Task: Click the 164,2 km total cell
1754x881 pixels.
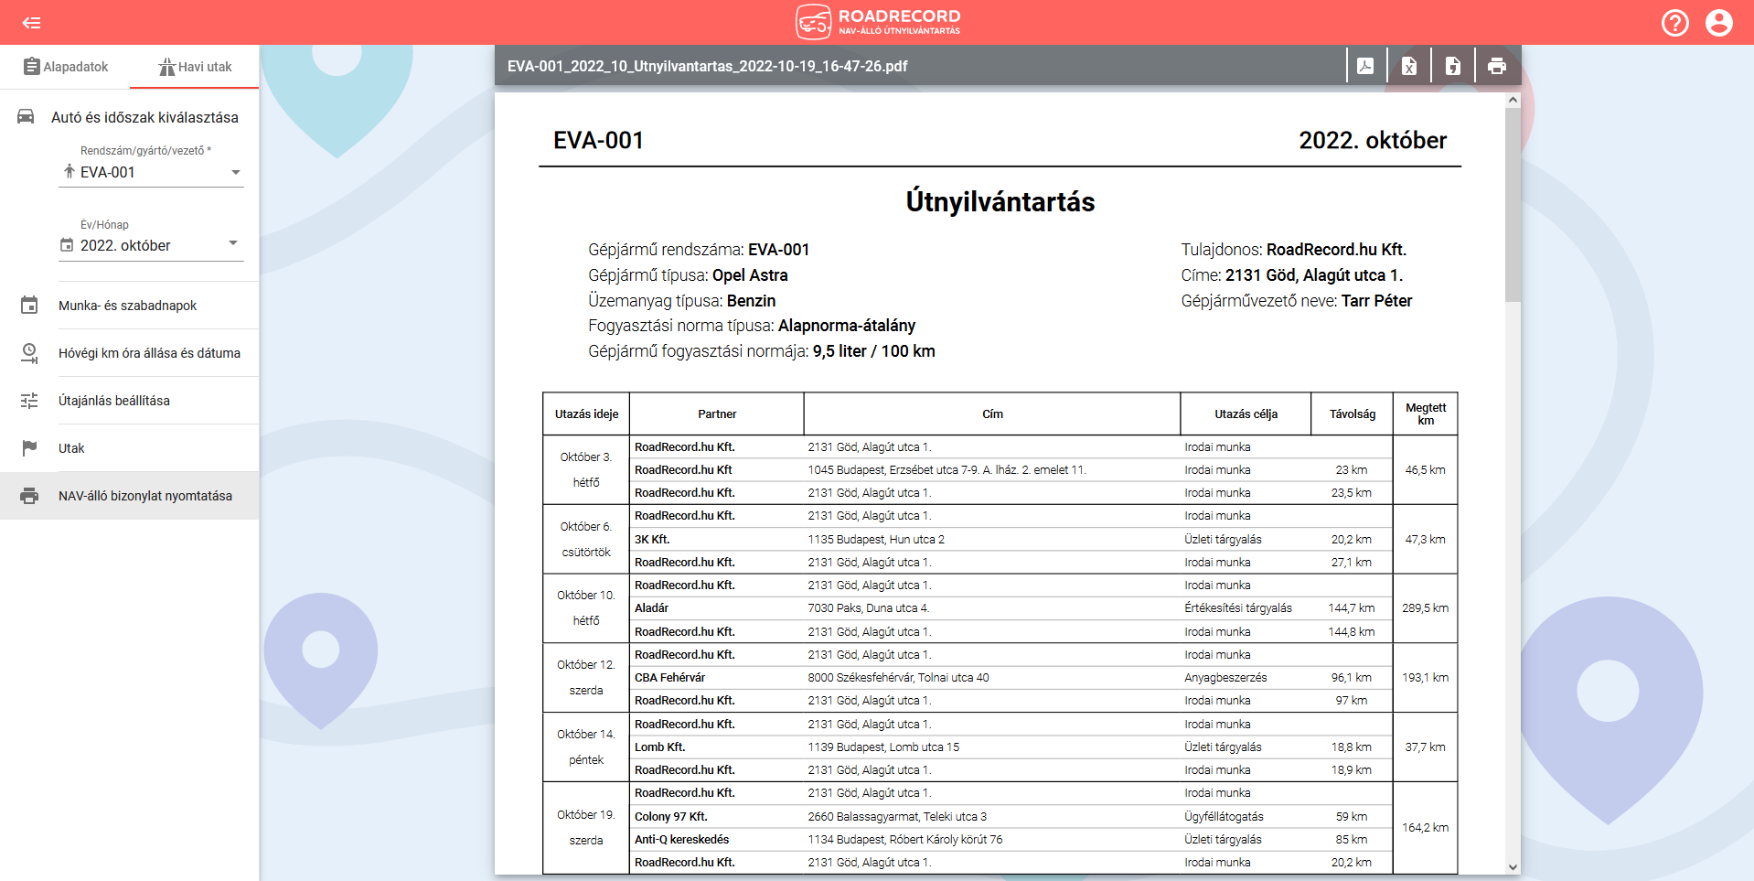Action: 1426,828
